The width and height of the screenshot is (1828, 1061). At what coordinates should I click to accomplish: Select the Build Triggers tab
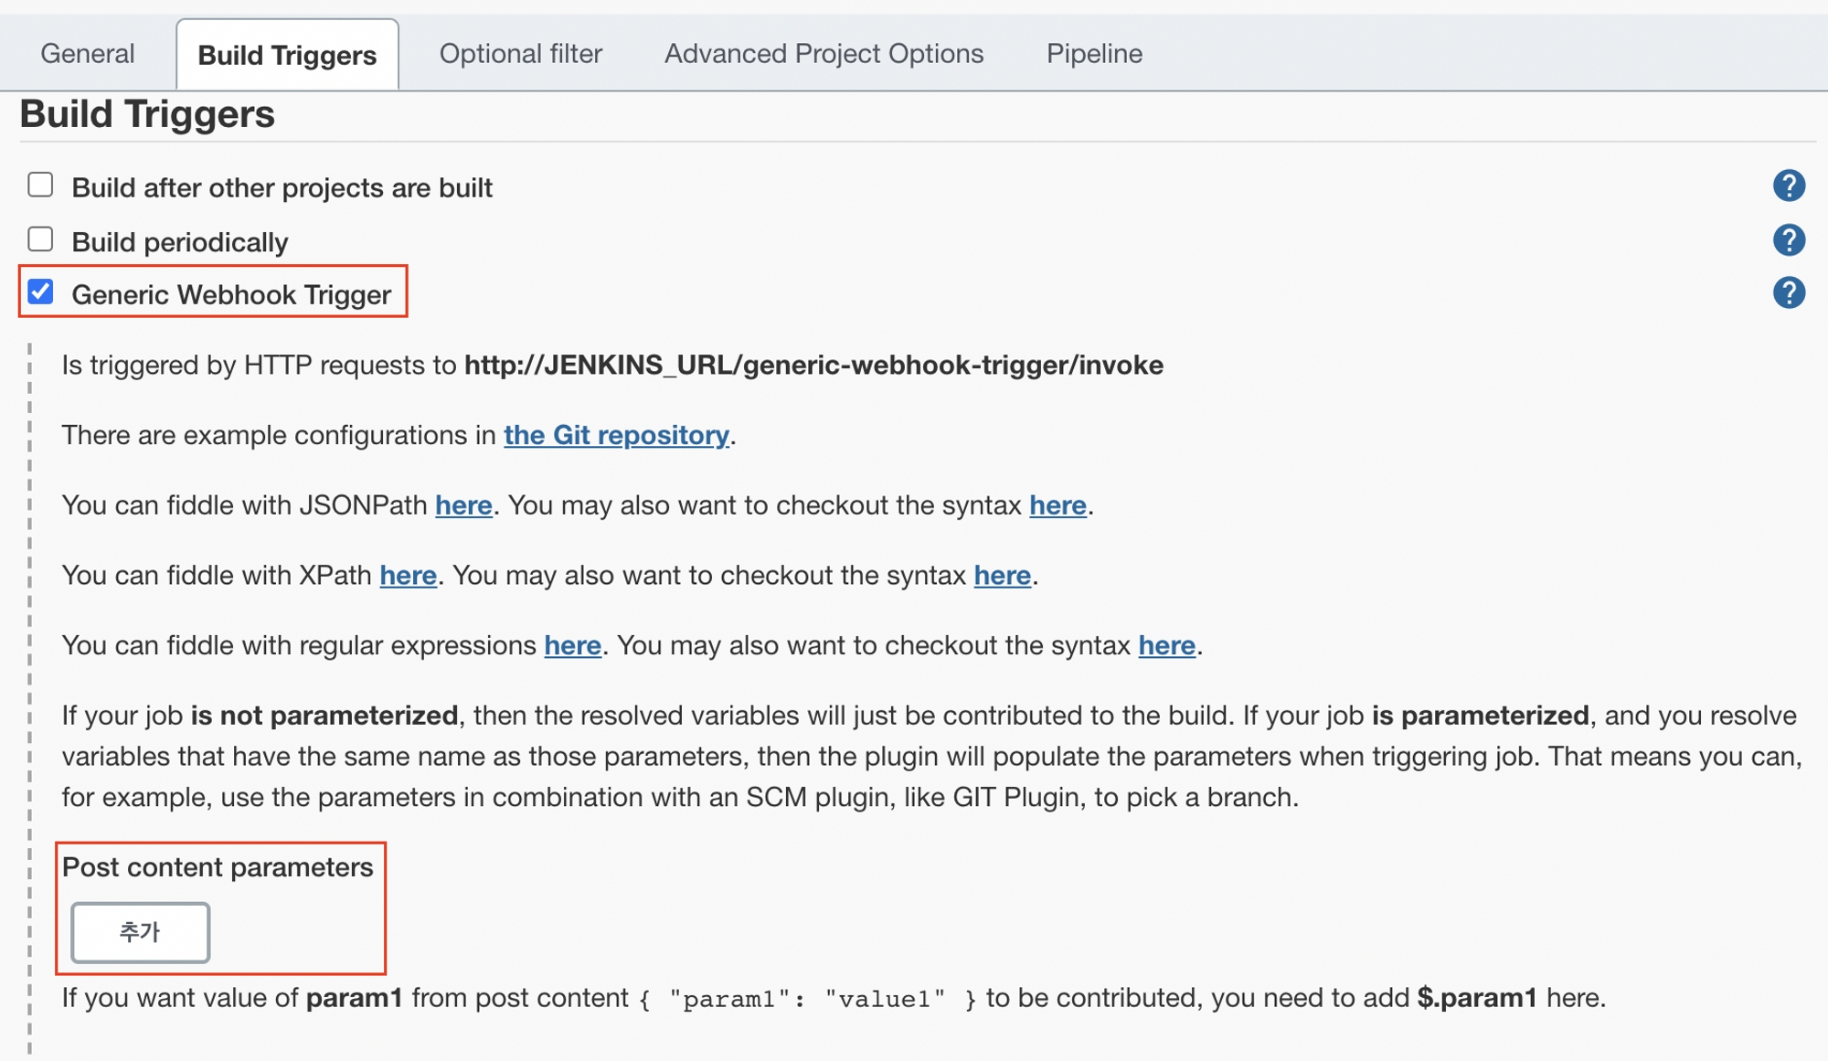[287, 55]
